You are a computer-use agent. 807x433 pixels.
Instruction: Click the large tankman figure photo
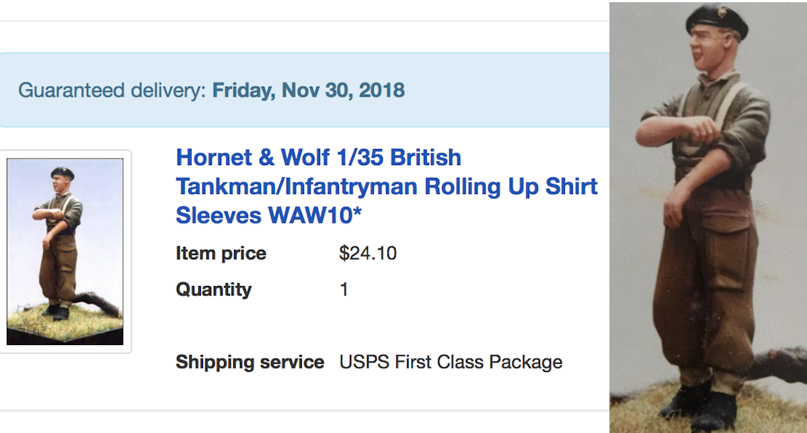(x=708, y=217)
